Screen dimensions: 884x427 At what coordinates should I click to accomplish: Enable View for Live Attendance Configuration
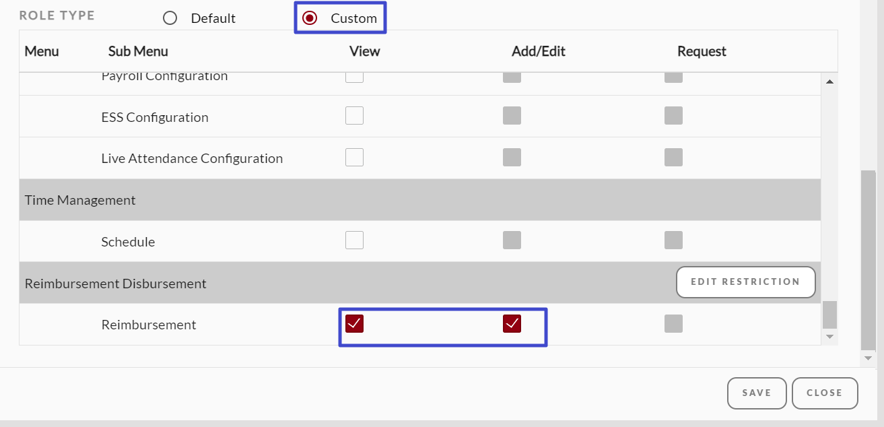tap(354, 158)
